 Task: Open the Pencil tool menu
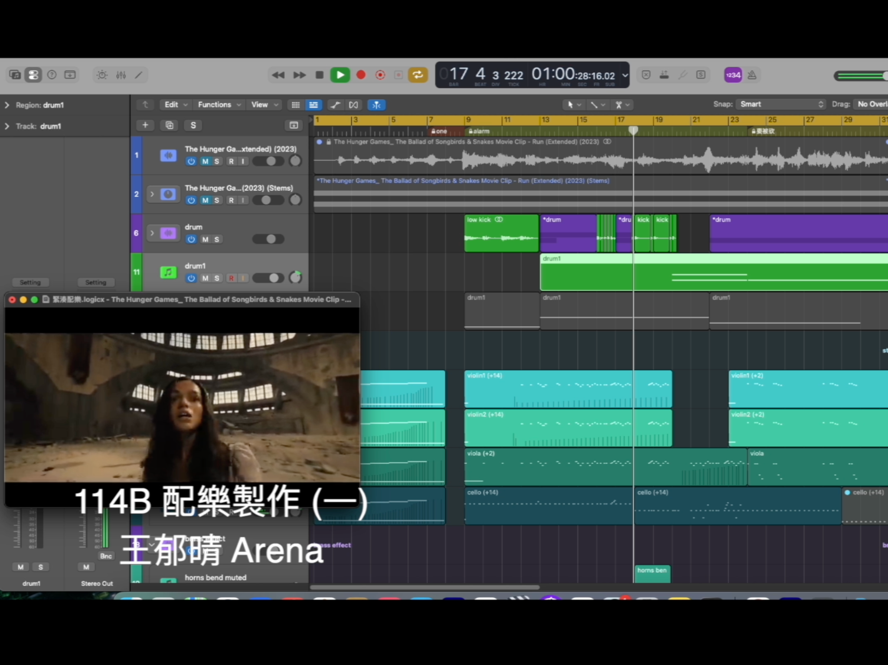[597, 105]
